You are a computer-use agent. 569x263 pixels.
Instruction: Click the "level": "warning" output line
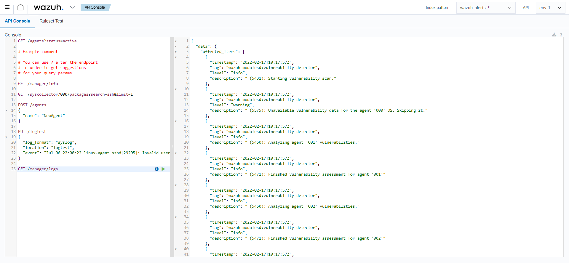[x=232, y=105]
